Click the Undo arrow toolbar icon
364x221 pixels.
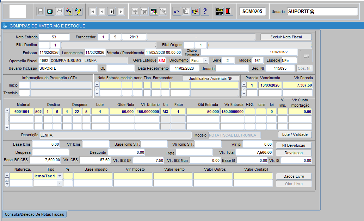click(x=177, y=12)
